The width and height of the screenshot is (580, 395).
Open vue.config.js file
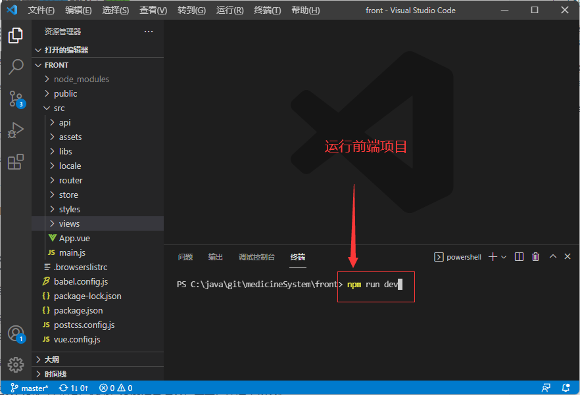[97, 339]
